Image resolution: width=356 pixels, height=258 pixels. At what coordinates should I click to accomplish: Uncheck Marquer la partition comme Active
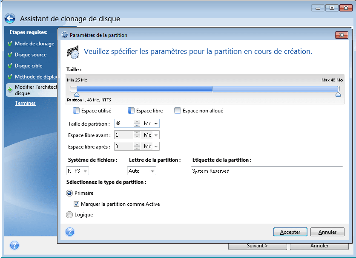click(x=77, y=204)
